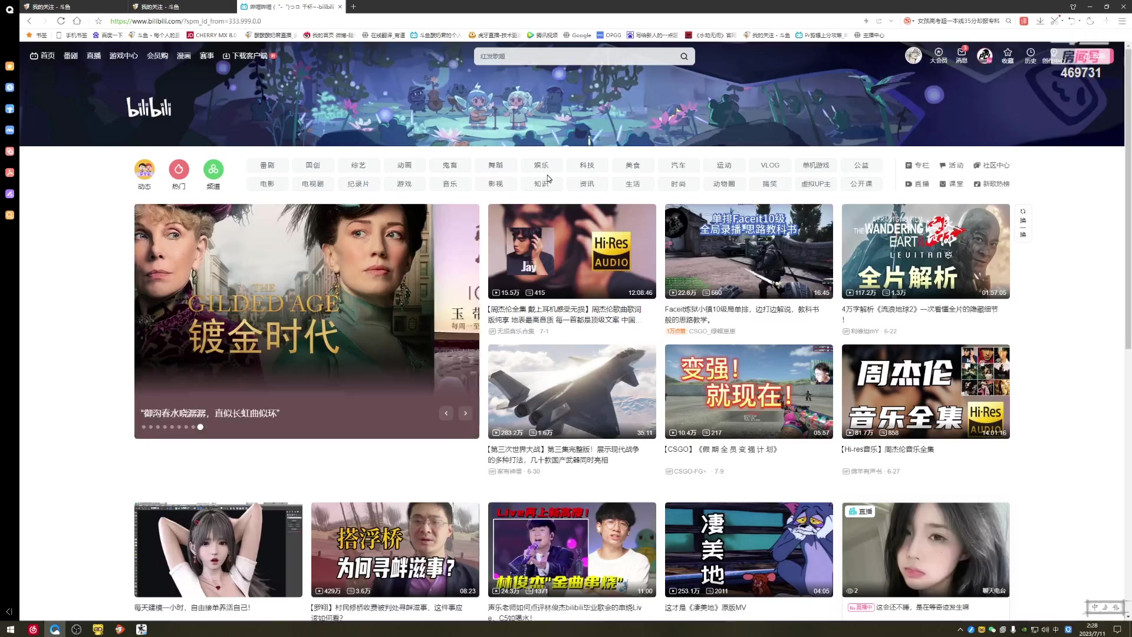Select the 动画 category button
The height and width of the screenshot is (637, 1132).
404,165
